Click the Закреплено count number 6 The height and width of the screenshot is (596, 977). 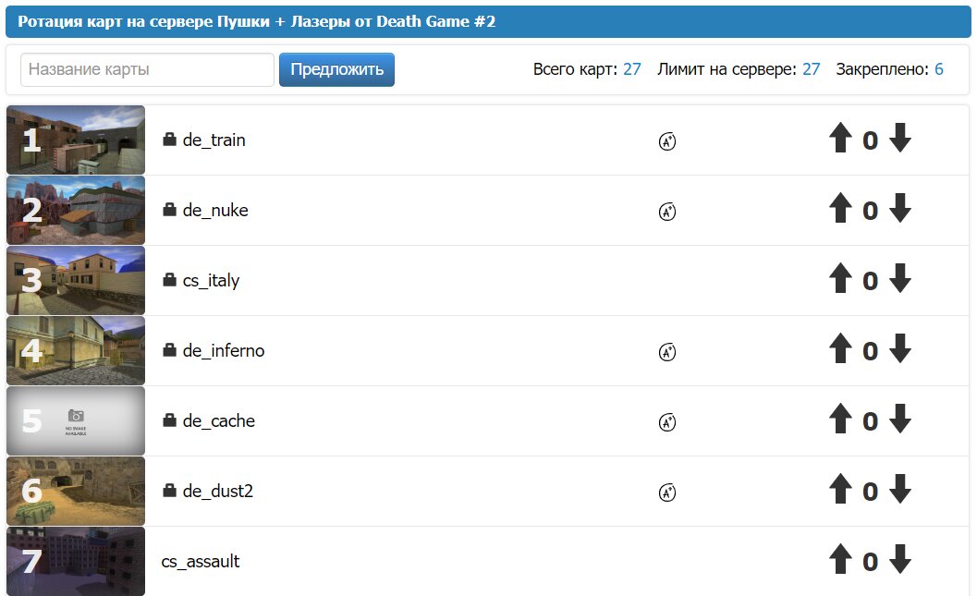(939, 69)
